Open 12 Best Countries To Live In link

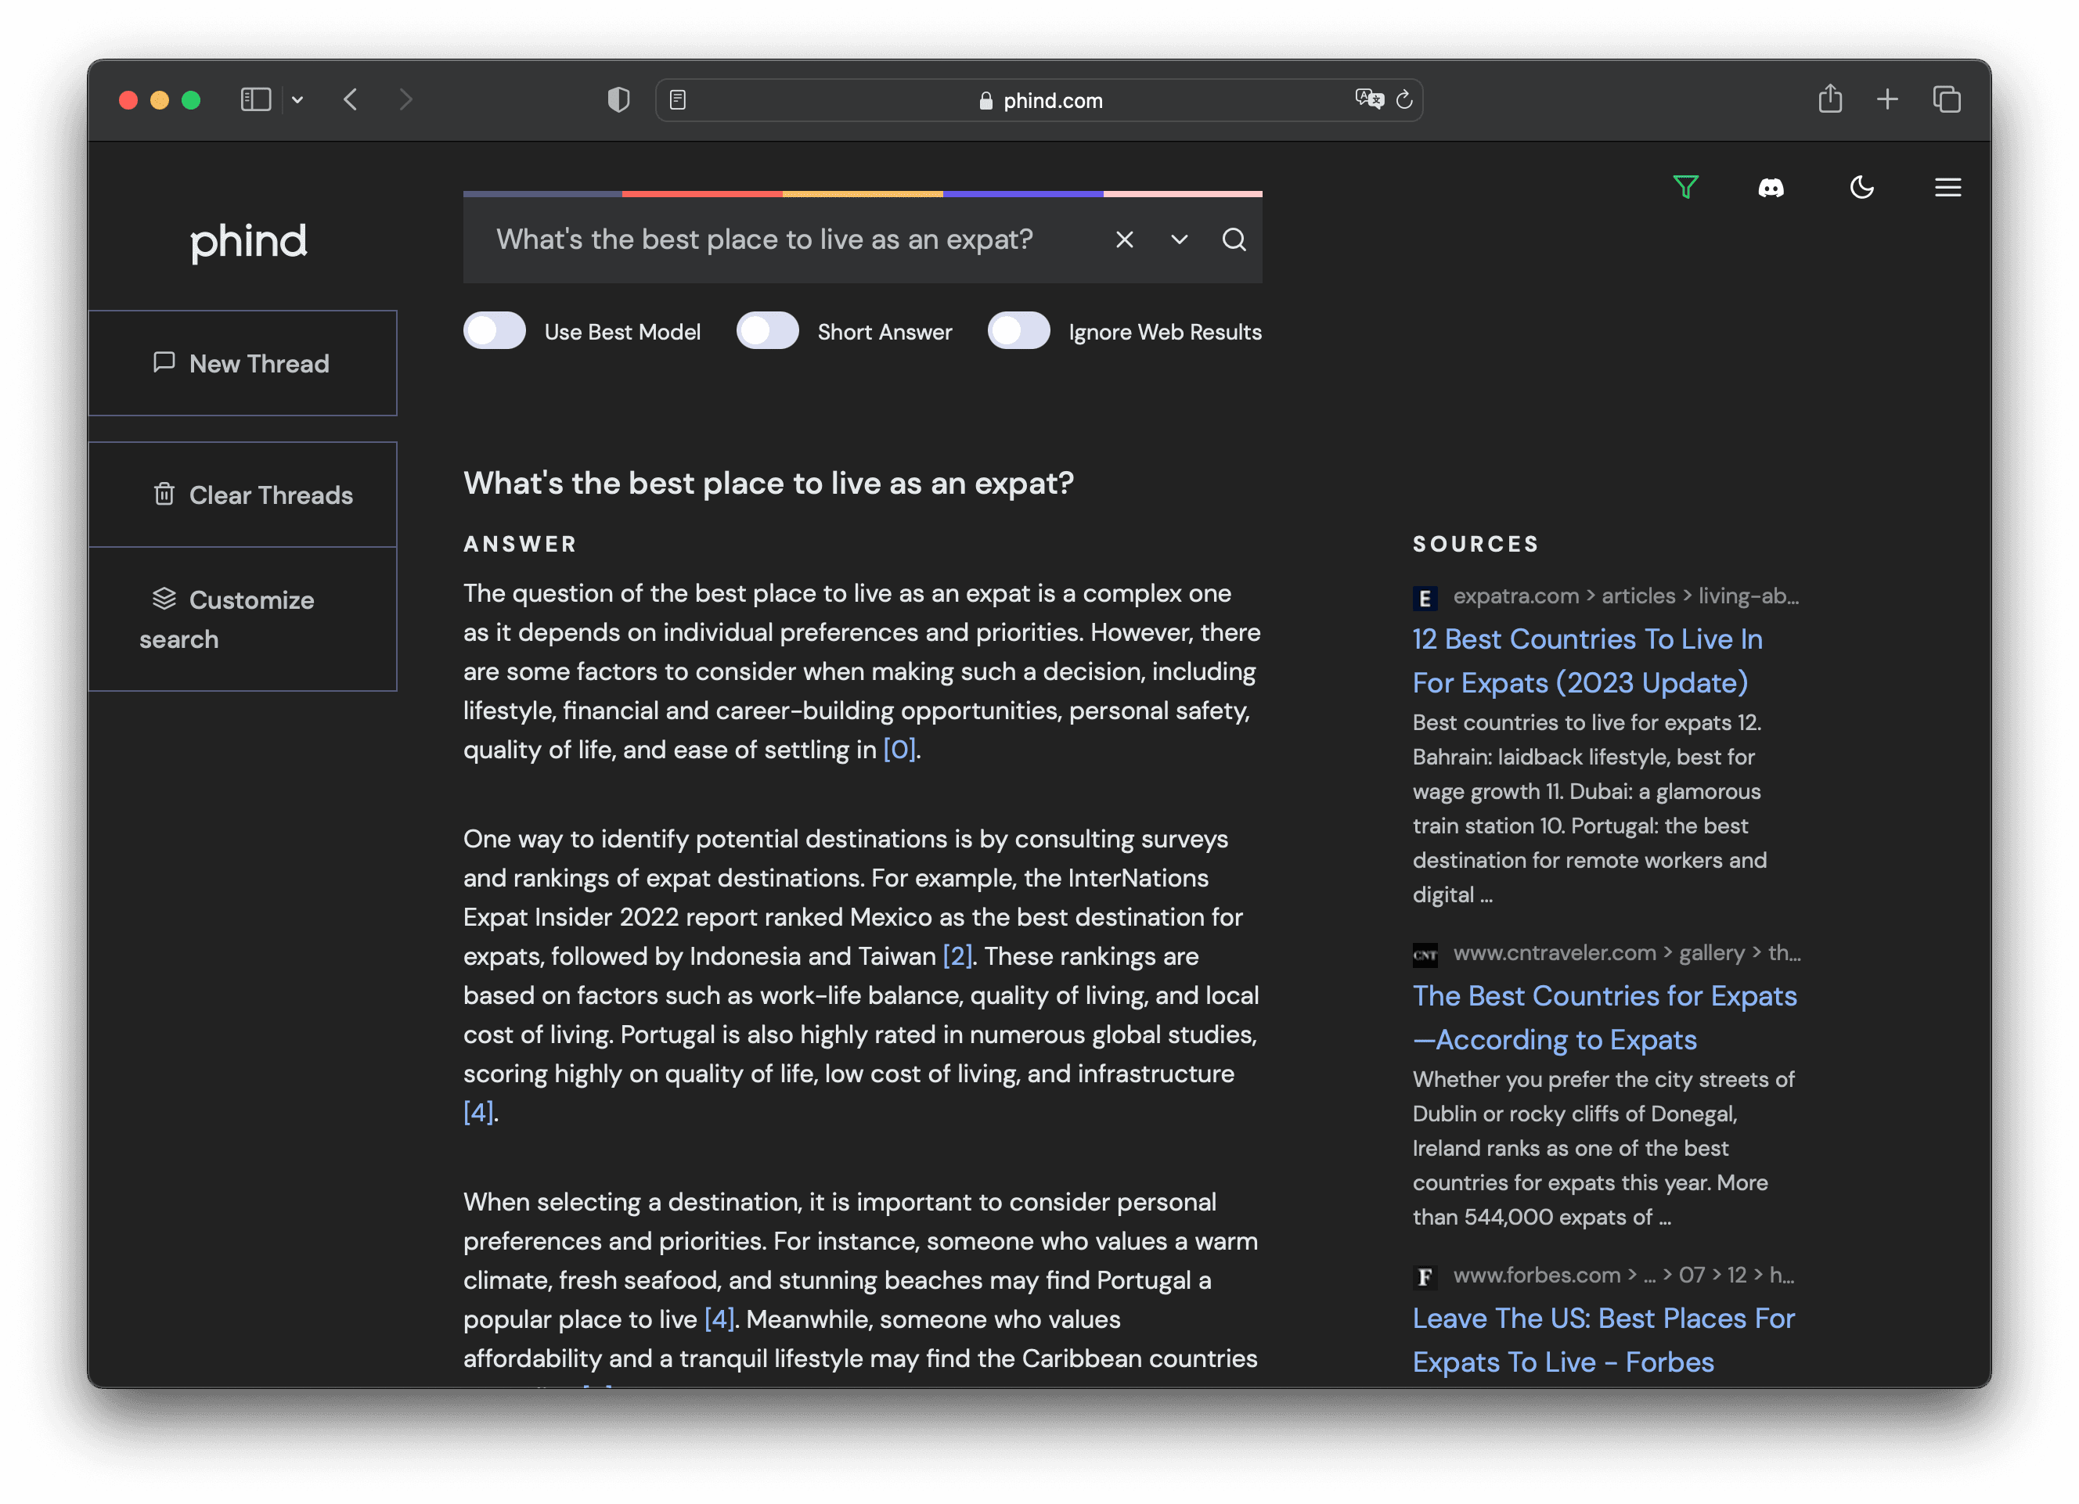click(x=1587, y=660)
